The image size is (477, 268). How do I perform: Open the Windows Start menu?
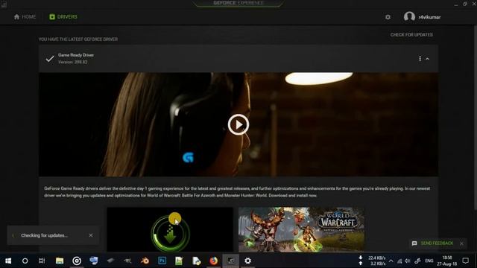point(8,261)
